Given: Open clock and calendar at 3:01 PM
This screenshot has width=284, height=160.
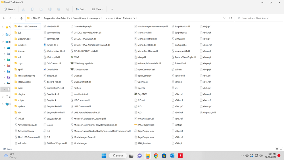Looking at the screenshot, I should [x=271, y=156].
